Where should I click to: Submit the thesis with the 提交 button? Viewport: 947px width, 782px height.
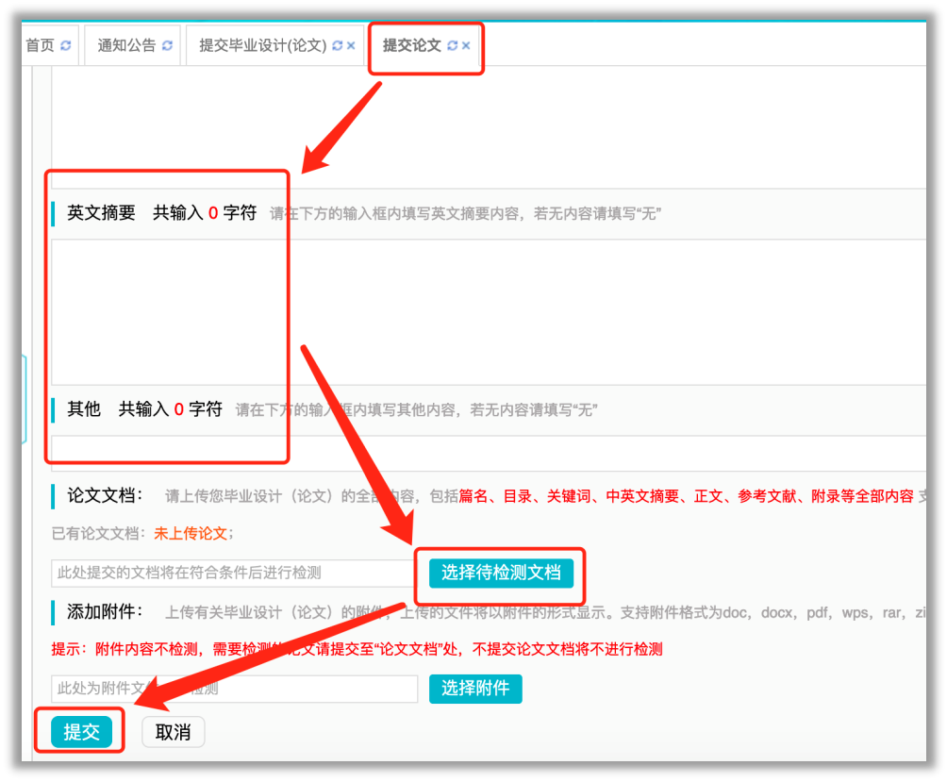[81, 732]
